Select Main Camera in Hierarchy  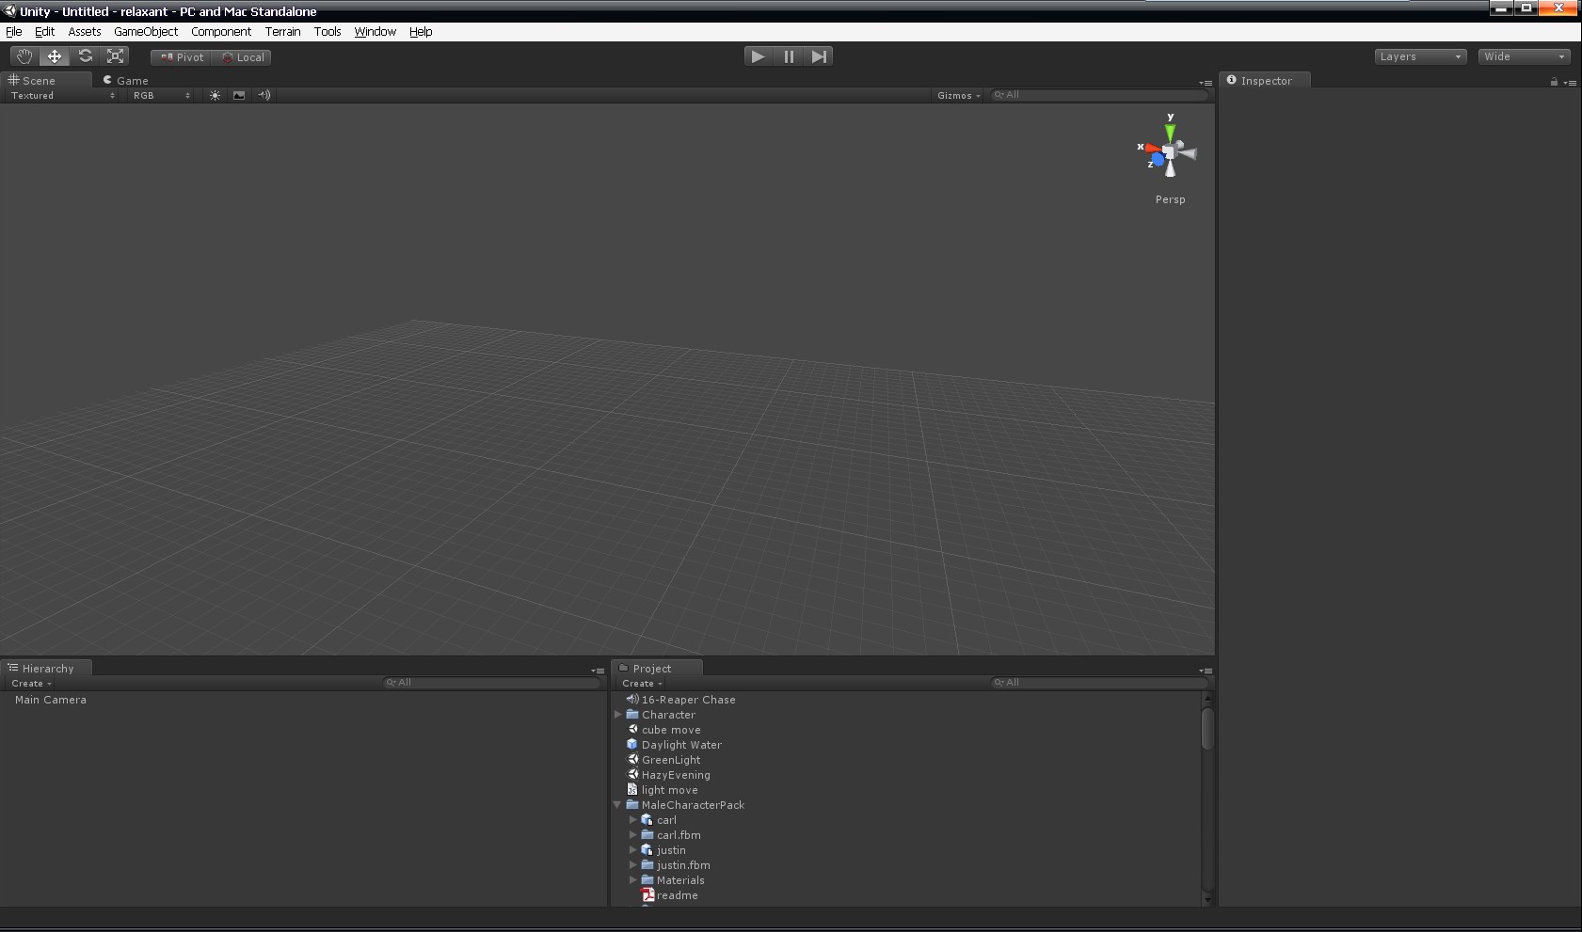pyautogui.click(x=50, y=700)
